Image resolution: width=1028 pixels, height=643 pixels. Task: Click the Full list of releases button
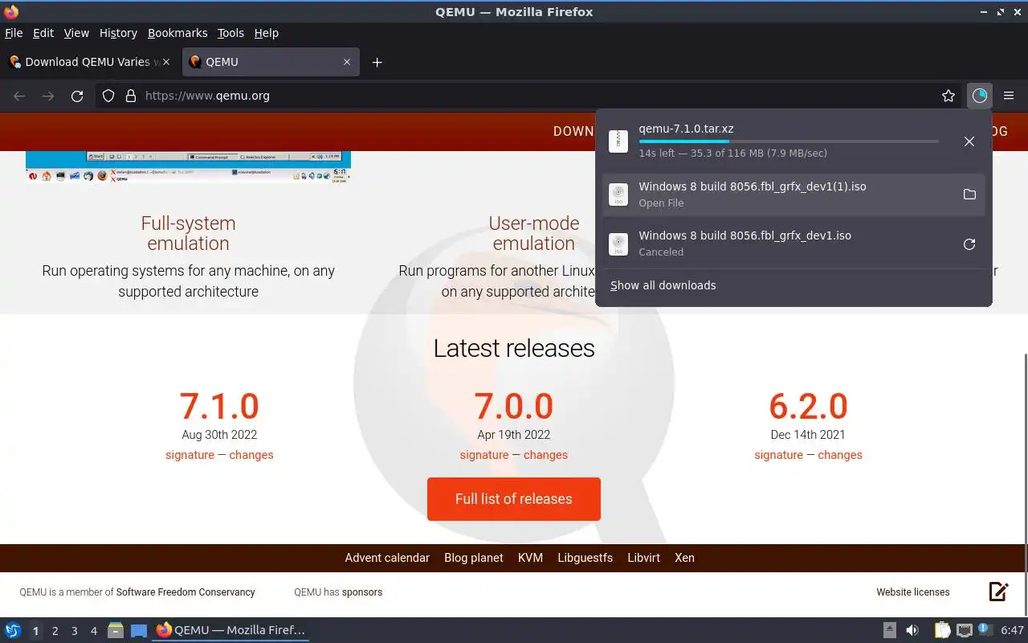pos(514,499)
